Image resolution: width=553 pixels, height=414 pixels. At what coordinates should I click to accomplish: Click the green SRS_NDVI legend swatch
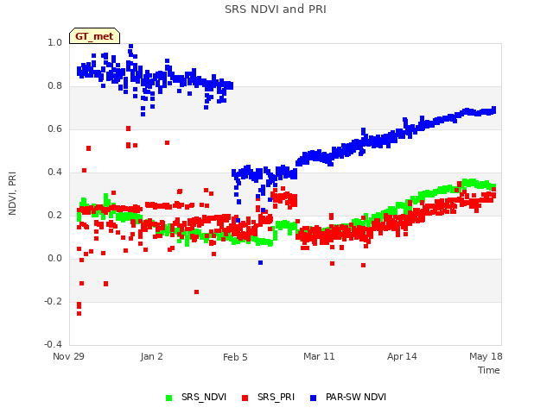[169, 398]
